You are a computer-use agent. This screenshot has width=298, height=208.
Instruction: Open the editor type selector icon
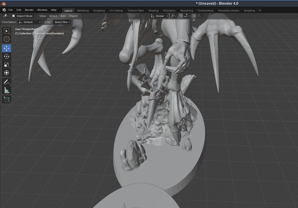click(x=6, y=16)
